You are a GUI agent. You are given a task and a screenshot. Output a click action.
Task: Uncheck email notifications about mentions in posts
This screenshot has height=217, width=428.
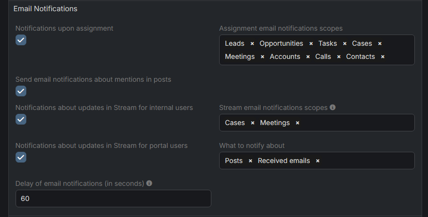21,91
